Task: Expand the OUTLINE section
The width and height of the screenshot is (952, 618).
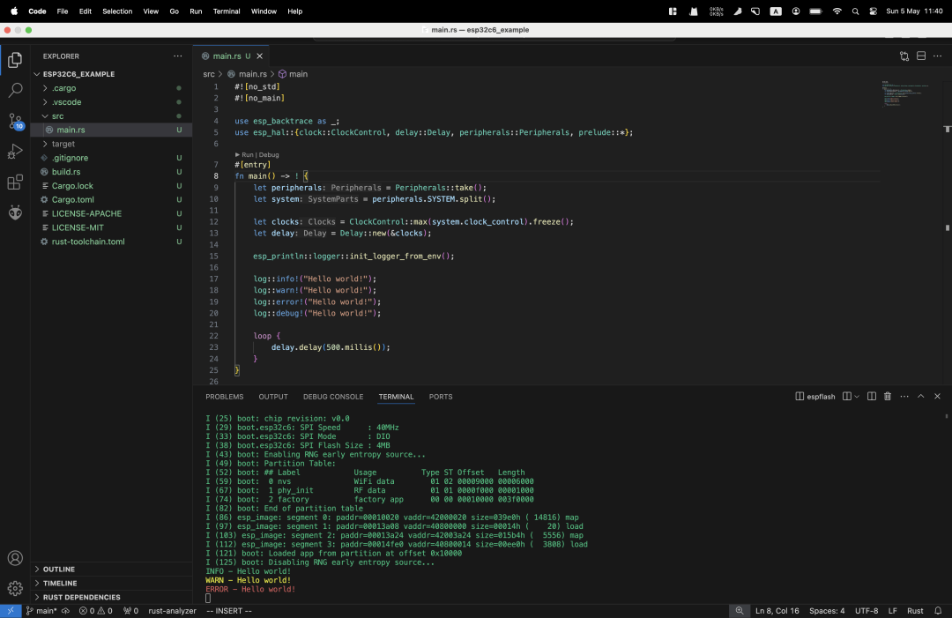Action: [59, 570]
